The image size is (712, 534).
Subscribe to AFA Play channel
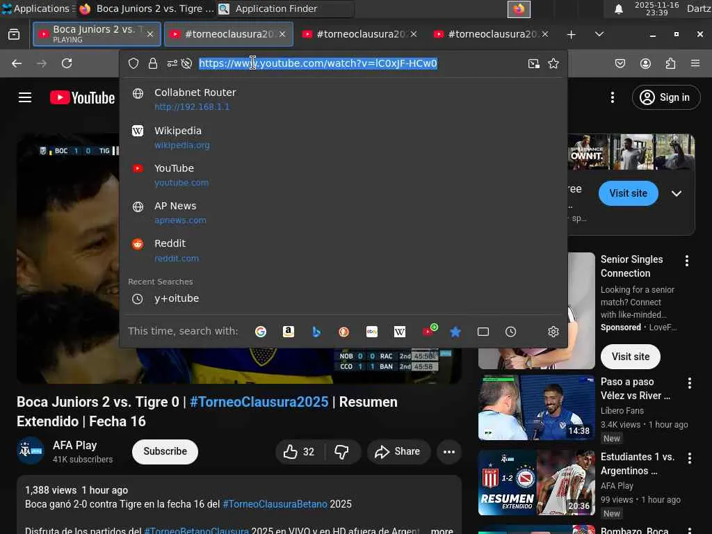click(165, 452)
